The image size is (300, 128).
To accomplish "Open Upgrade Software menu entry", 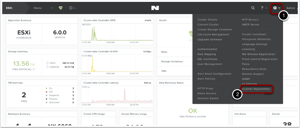I will [x=210, y=39].
